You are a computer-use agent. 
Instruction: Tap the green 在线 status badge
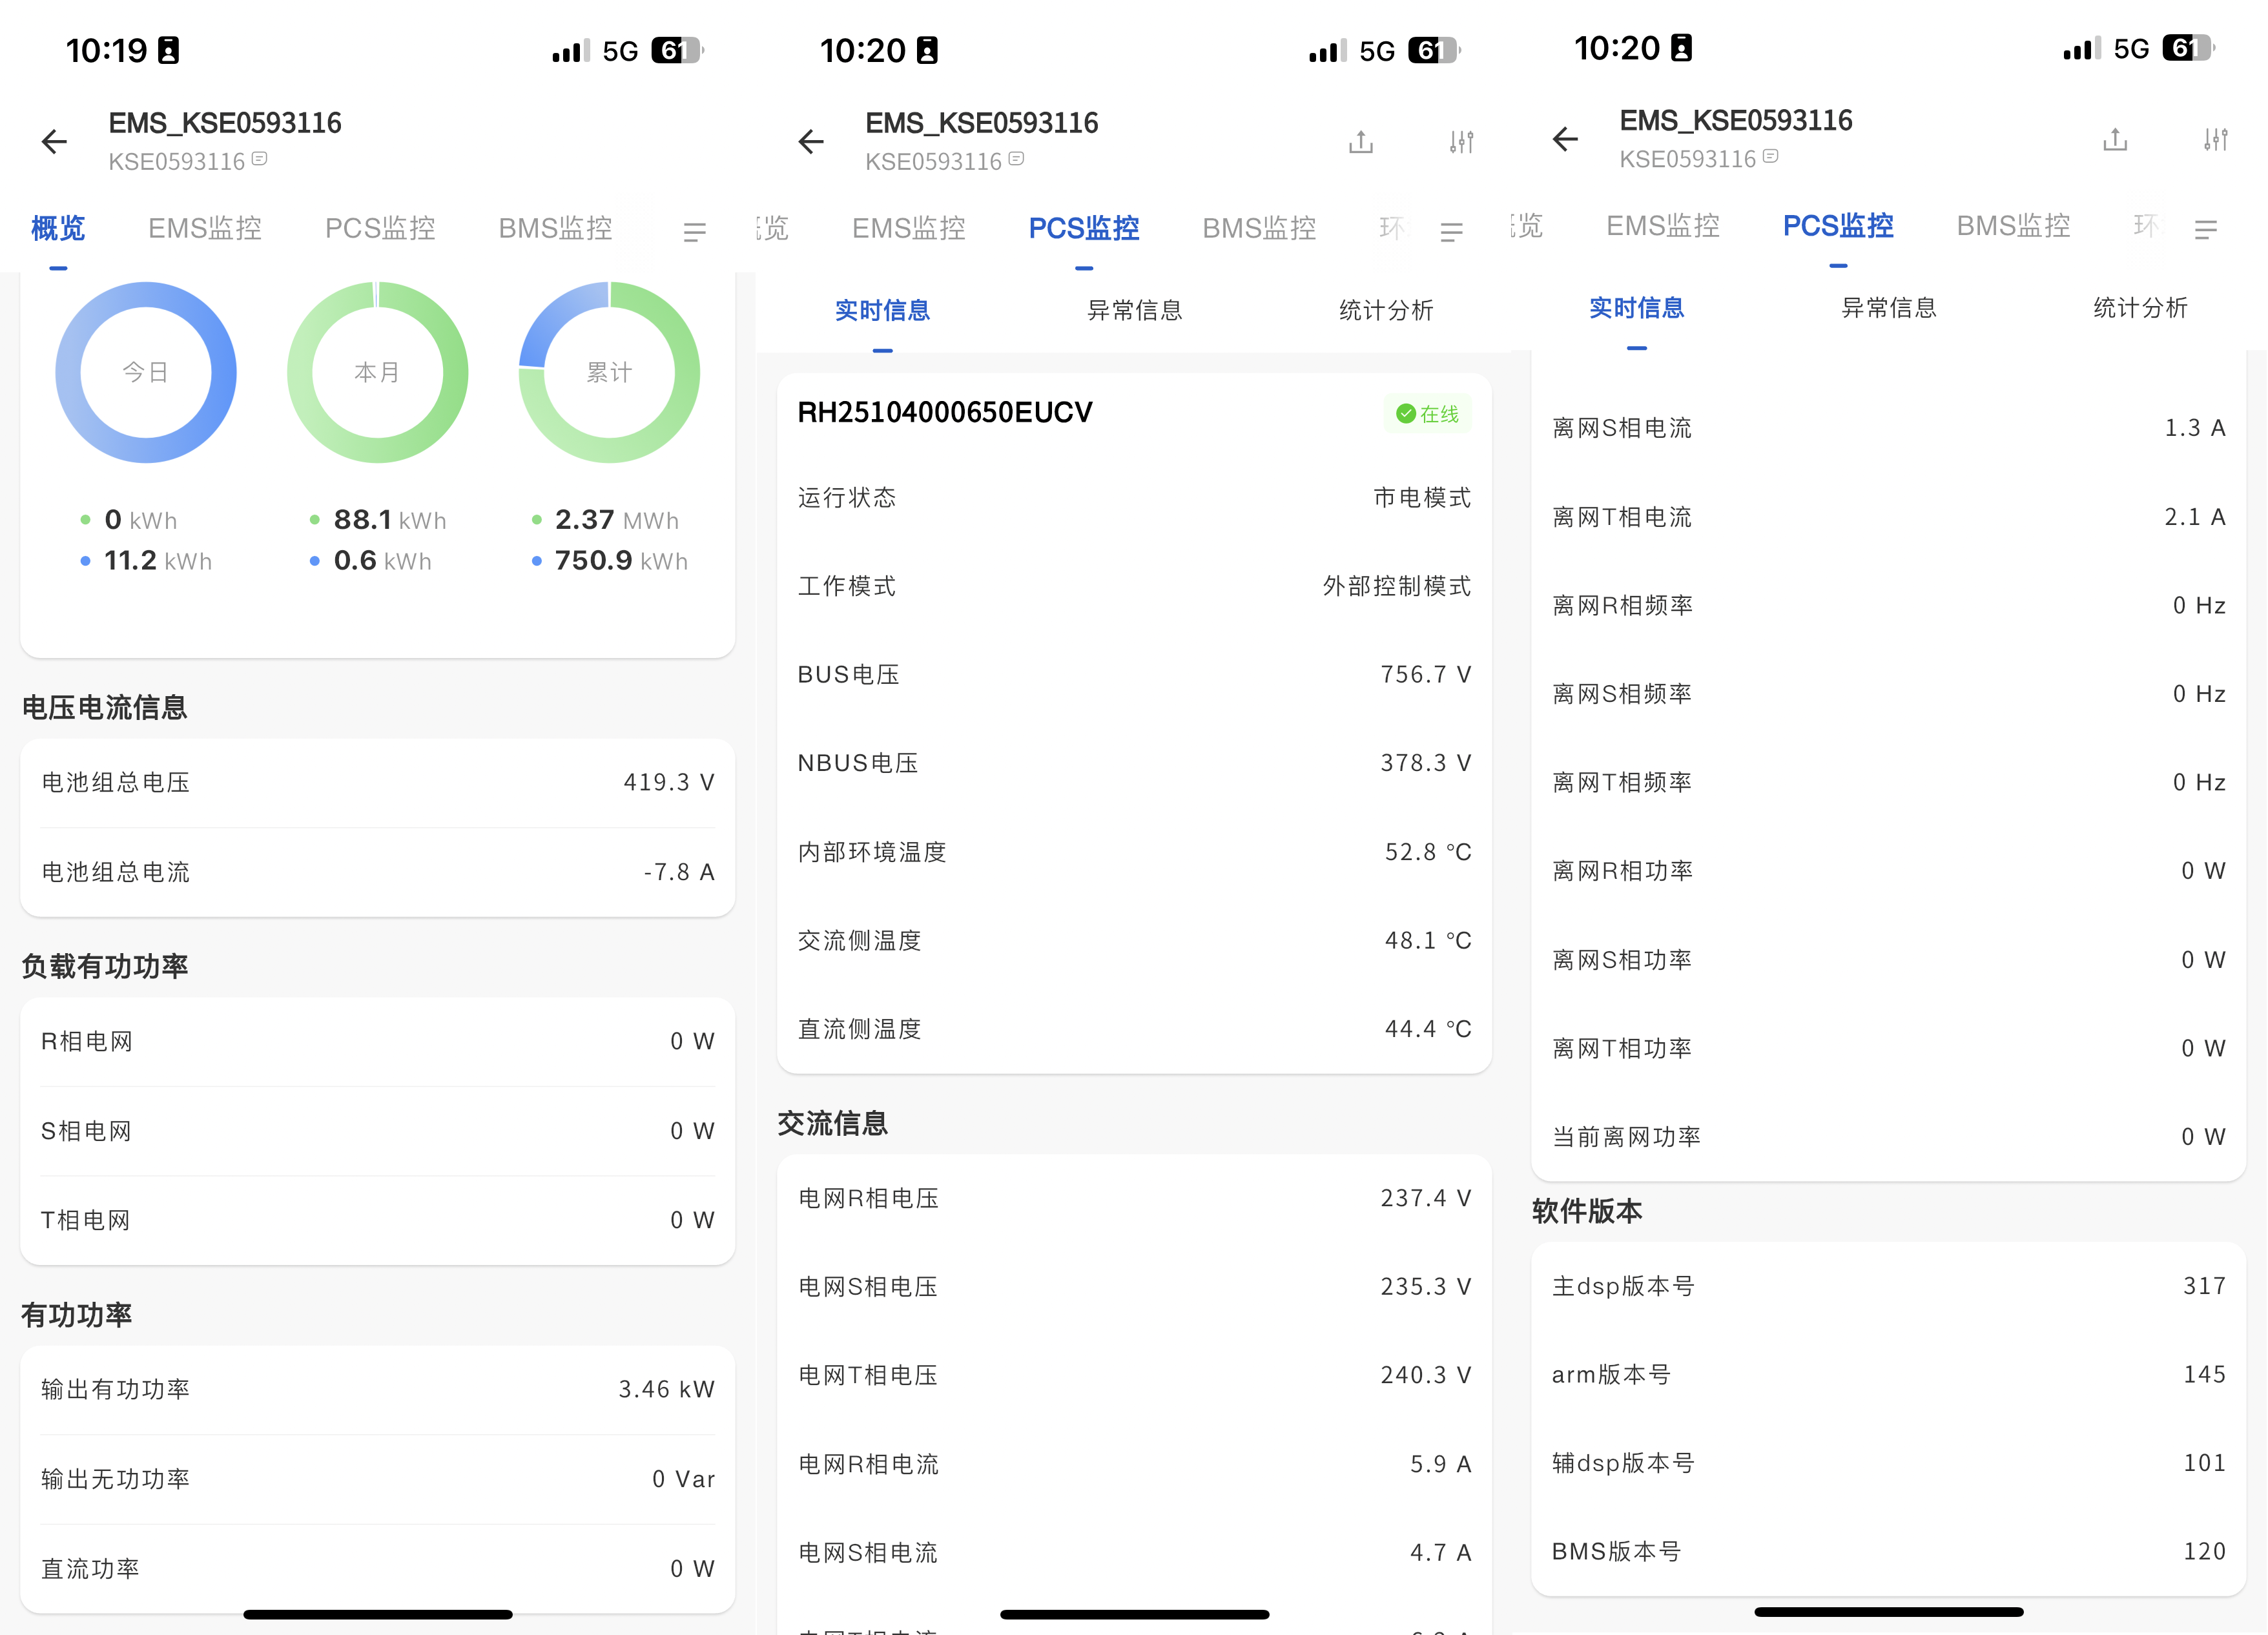[1427, 414]
